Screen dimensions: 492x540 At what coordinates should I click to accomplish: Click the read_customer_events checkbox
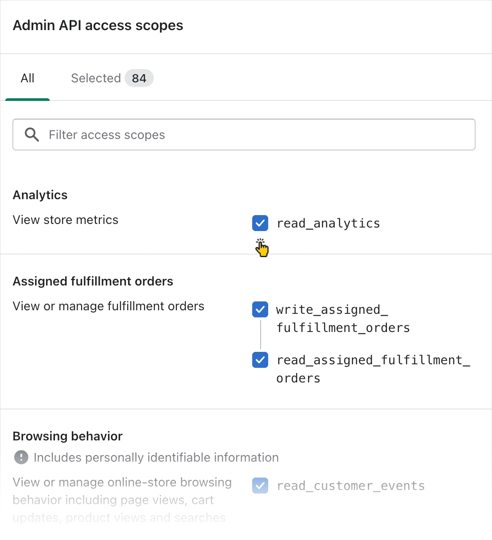pos(260,486)
